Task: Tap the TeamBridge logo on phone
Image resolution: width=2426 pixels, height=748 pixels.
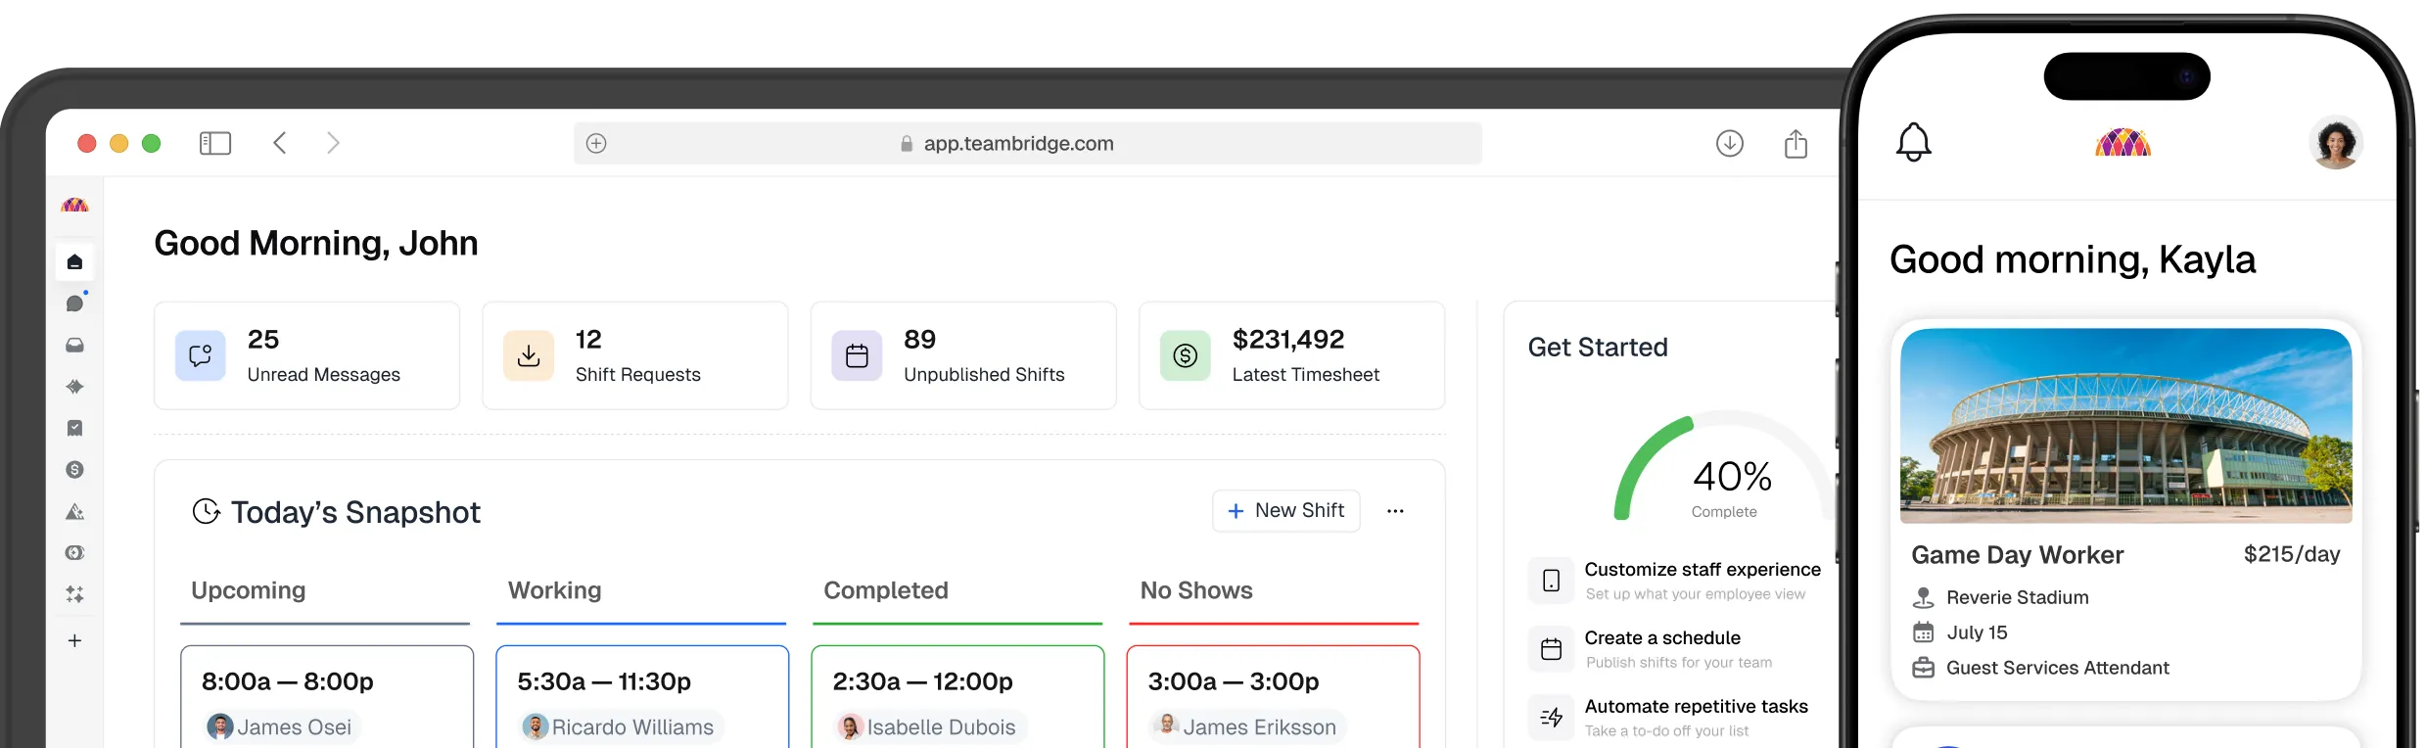Action: (2123, 143)
